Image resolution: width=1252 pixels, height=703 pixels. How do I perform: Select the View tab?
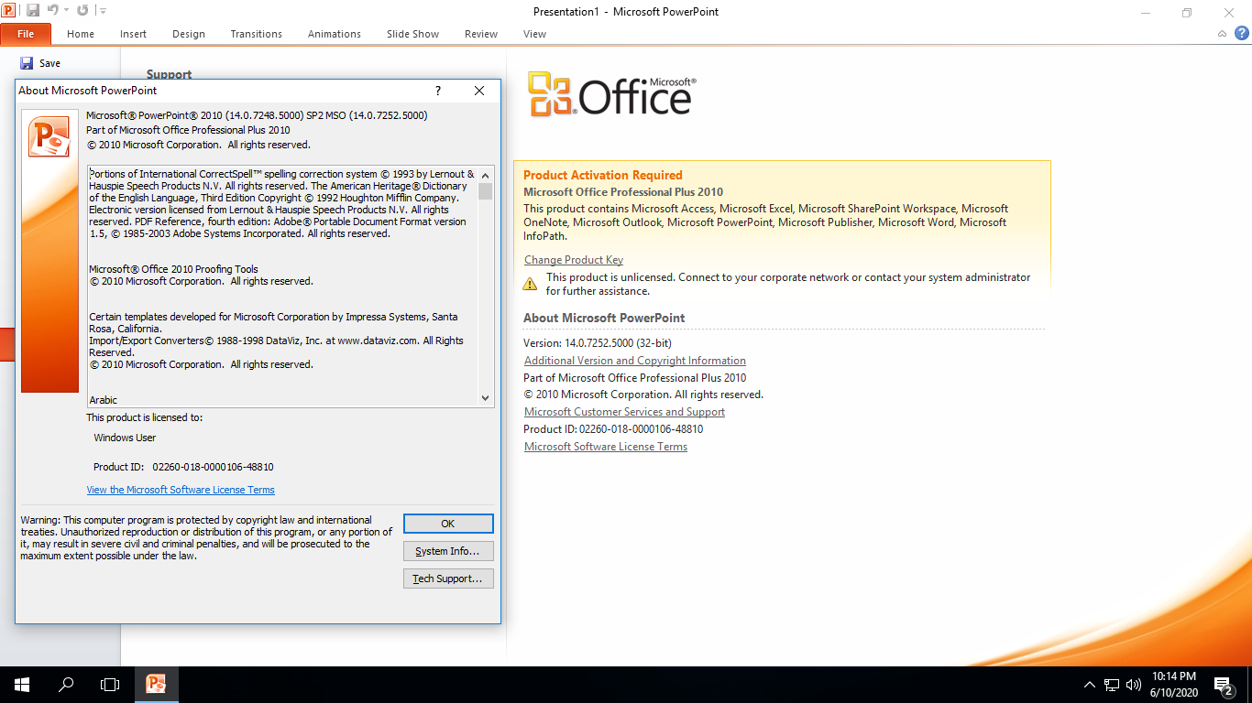pos(534,34)
